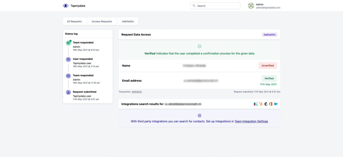The height and width of the screenshot is (157, 343).
Task: Click the Request submitted status icon
Action: click(x=68, y=92)
